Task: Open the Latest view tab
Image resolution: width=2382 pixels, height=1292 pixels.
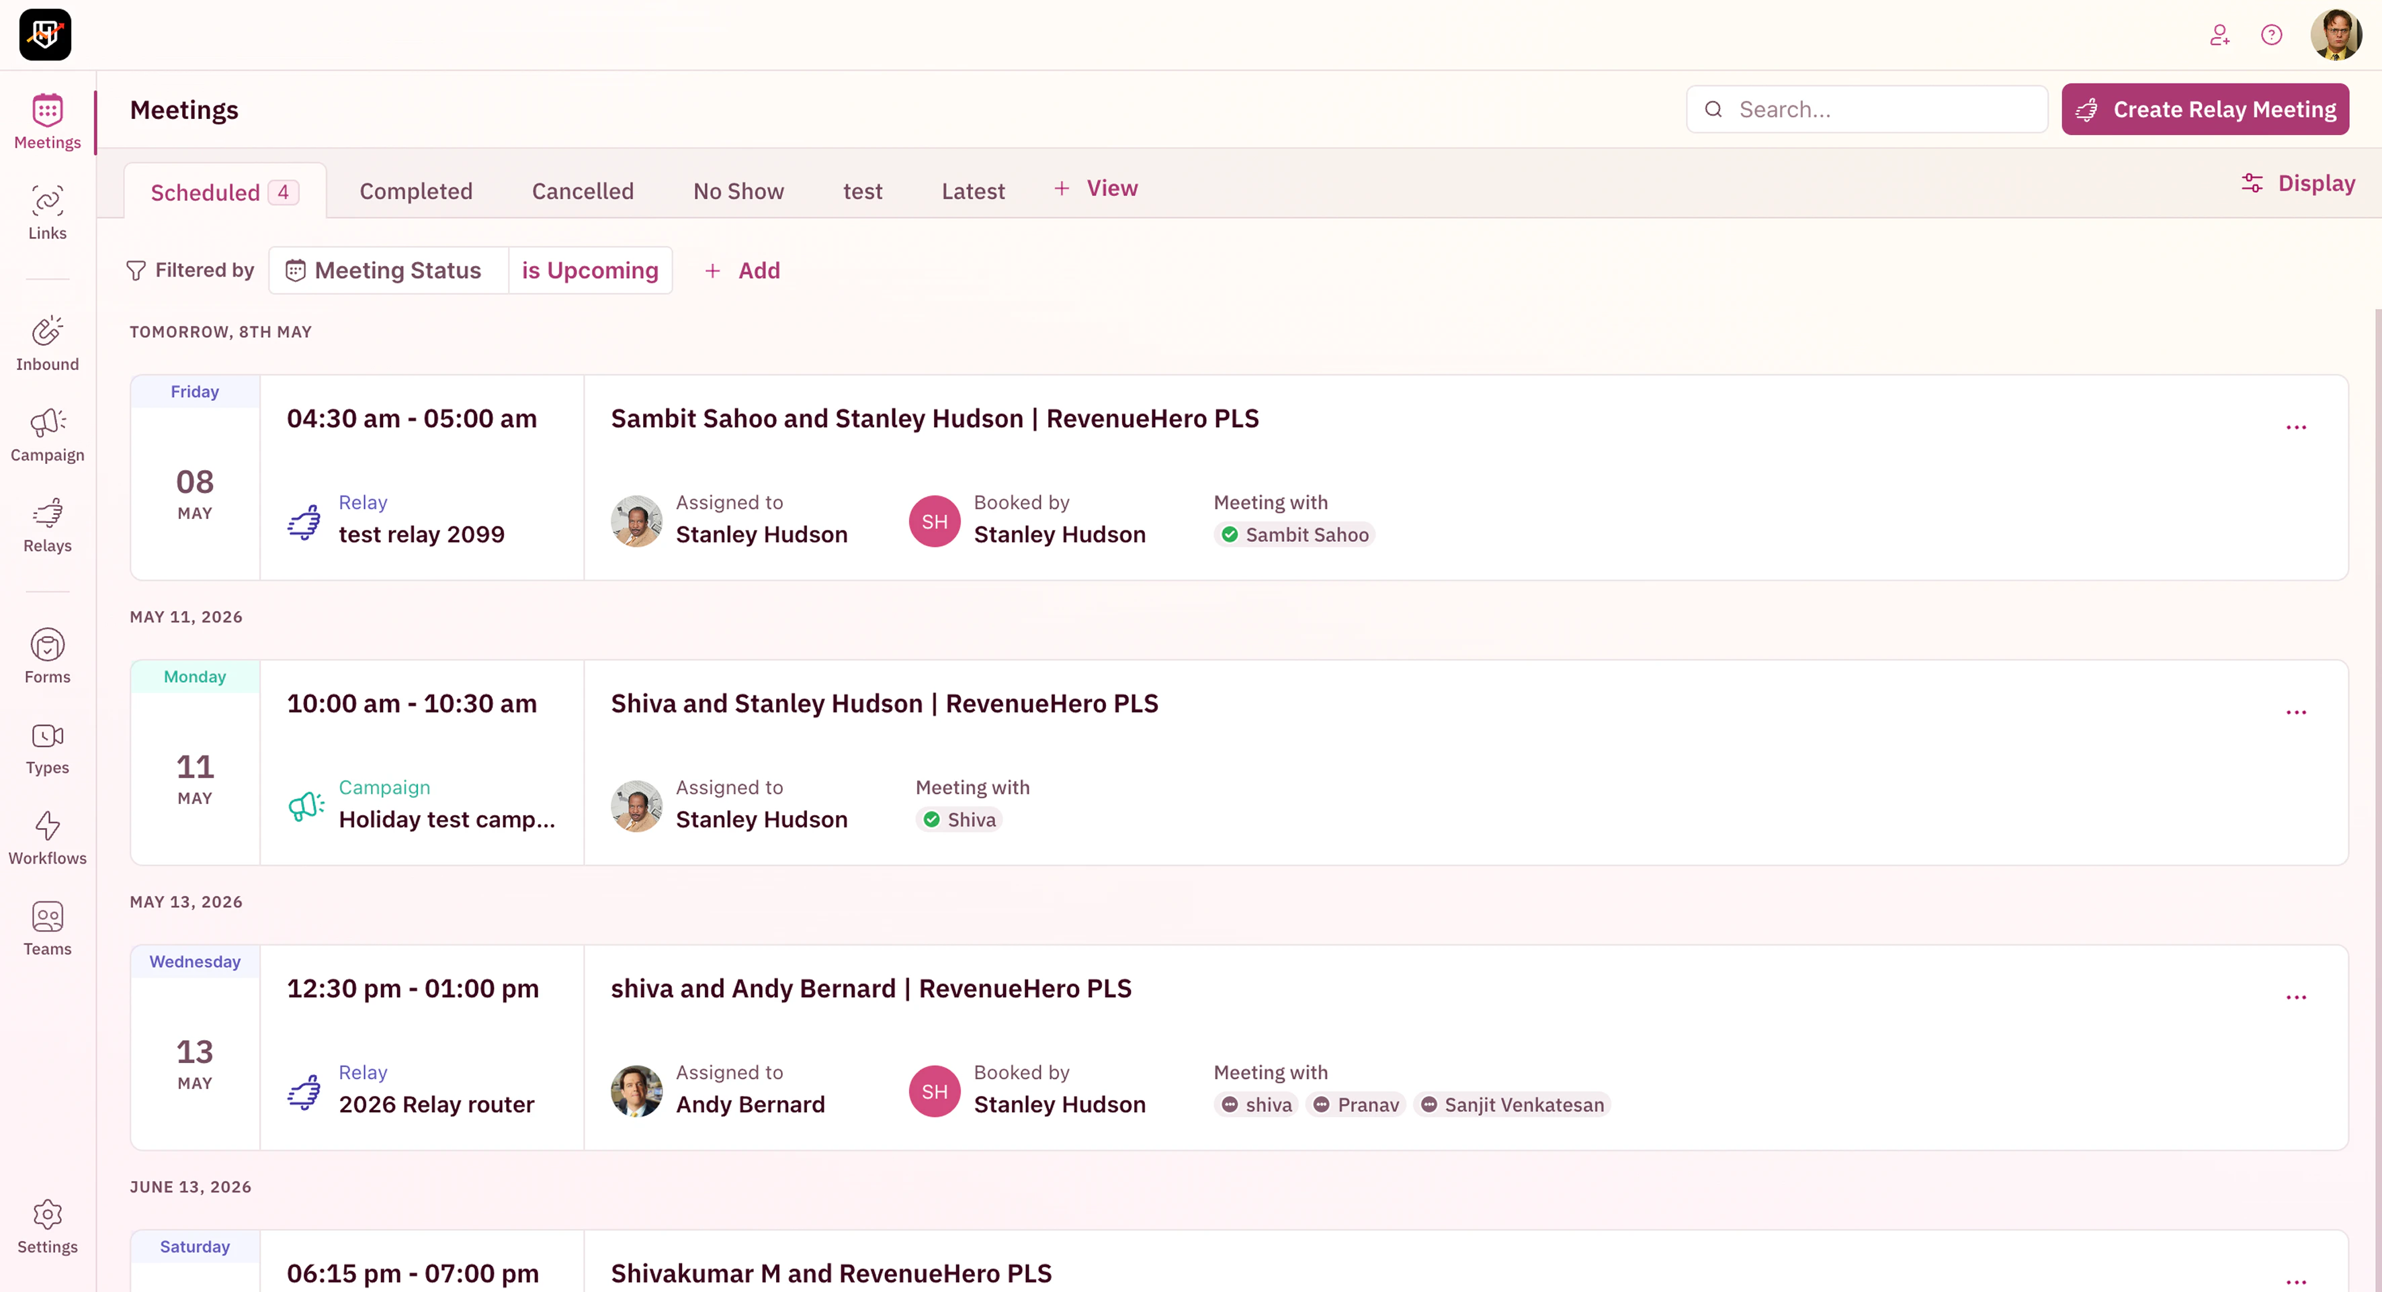Action: click(x=973, y=191)
